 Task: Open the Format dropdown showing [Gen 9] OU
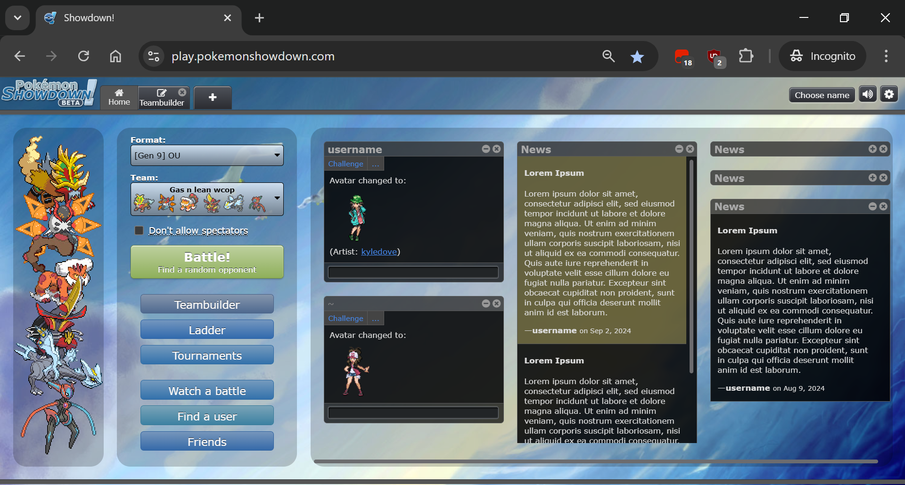207,156
